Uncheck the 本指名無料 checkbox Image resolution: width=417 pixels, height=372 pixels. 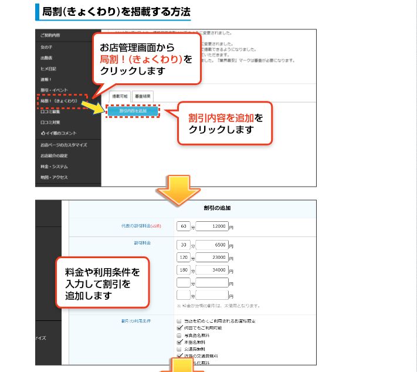(179, 342)
